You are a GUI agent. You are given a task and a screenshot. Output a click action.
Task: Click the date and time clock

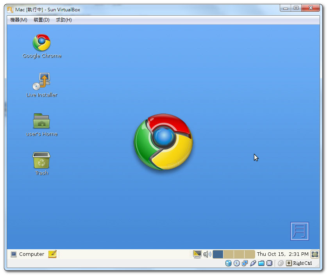282,254
